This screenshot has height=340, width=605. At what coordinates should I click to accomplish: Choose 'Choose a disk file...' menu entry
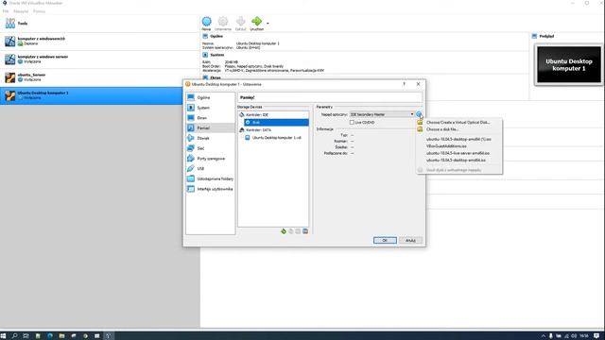442,129
